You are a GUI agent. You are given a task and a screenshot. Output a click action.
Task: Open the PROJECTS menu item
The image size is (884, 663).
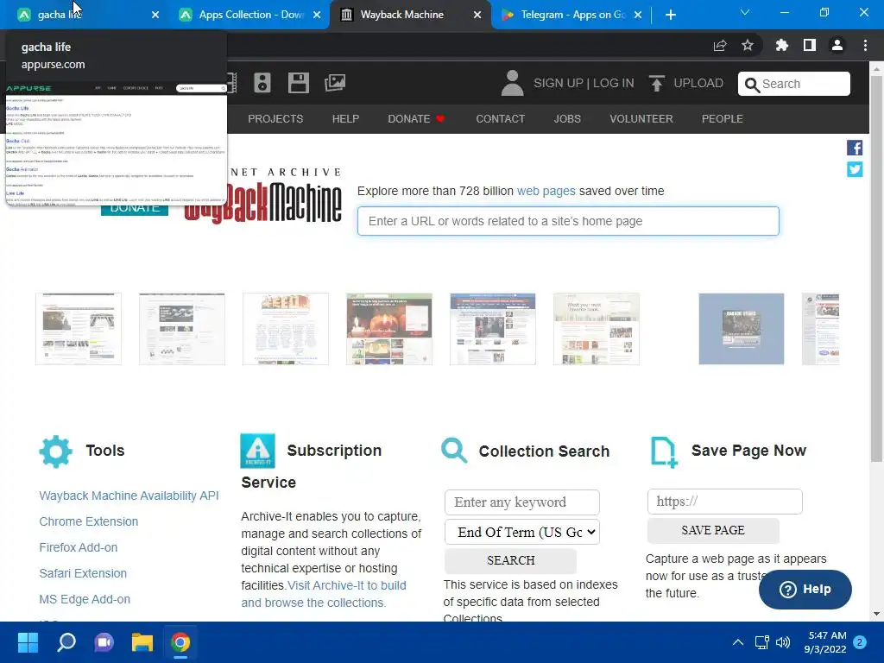275,119
